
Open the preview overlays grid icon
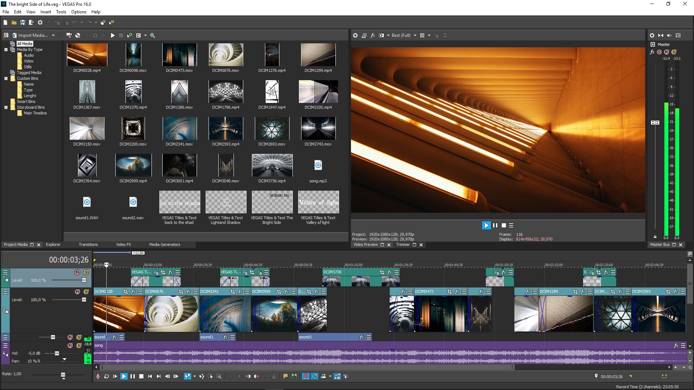tap(422, 35)
